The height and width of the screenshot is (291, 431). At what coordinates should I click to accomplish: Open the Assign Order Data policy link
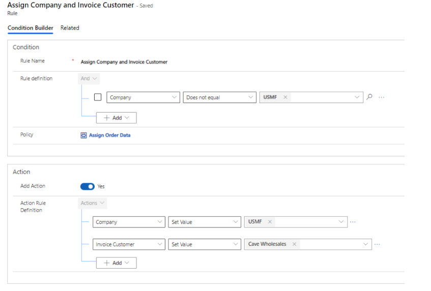(x=110, y=135)
